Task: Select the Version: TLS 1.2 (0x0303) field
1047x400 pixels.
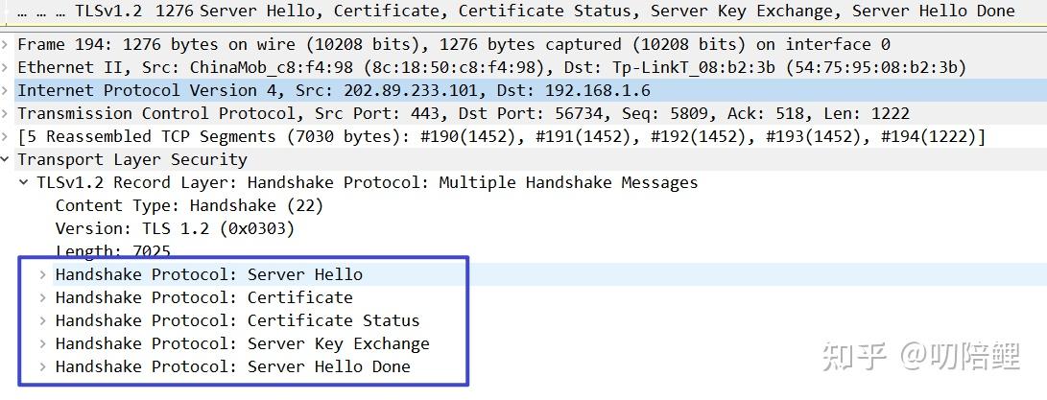Action: point(175,229)
